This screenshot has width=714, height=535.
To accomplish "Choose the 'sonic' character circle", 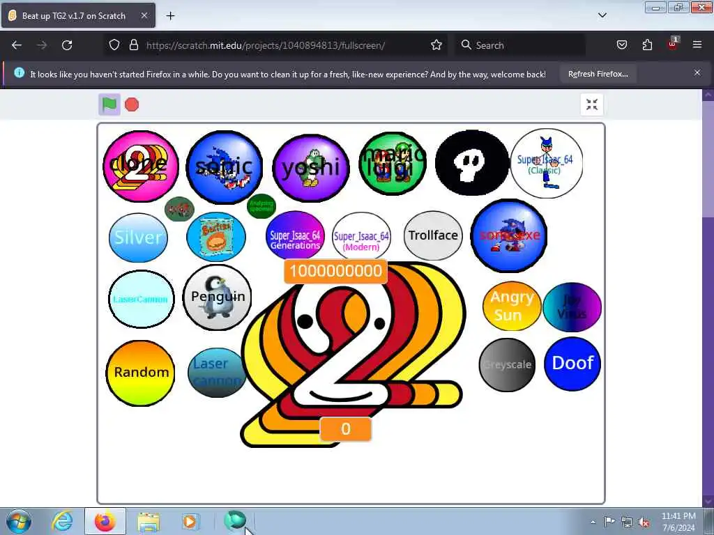I will point(224,167).
